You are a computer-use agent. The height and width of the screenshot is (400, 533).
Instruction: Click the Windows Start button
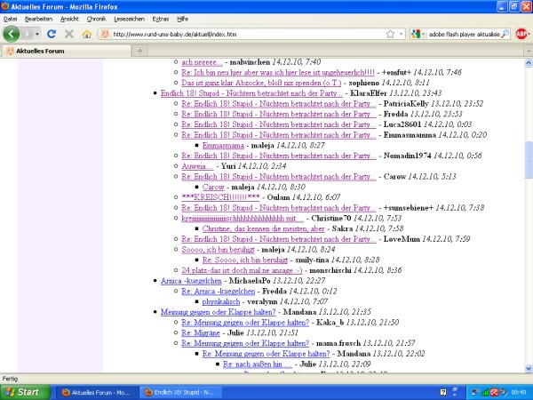25,392
